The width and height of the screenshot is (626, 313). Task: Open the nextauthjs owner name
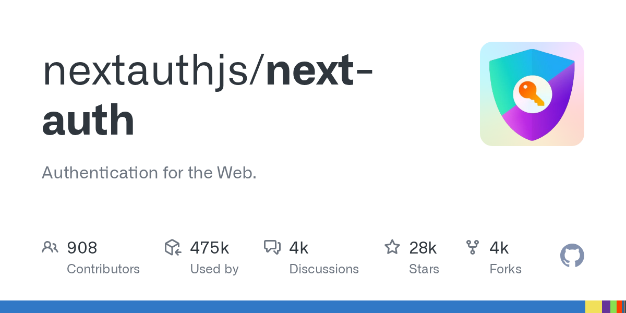[150, 71]
